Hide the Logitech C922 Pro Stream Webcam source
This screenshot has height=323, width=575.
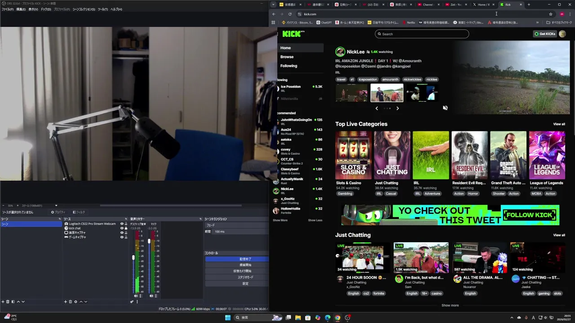(122, 223)
